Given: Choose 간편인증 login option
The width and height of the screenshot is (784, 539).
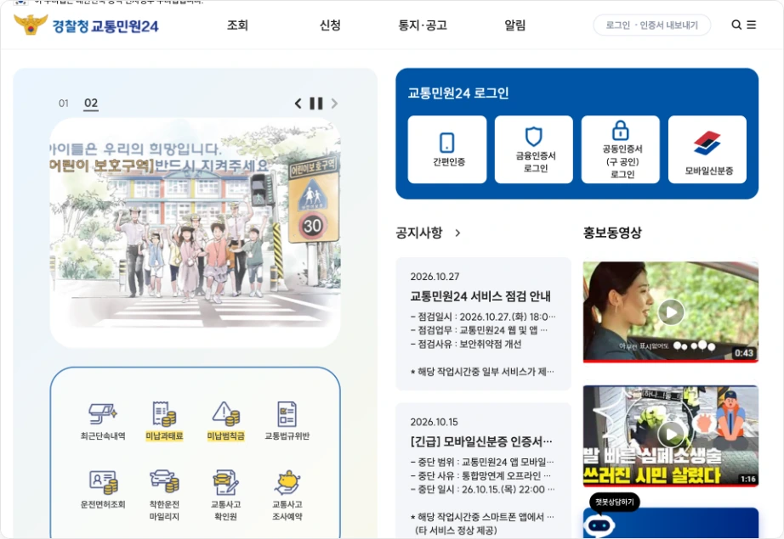Looking at the screenshot, I should pyautogui.click(x=447, y=149).
